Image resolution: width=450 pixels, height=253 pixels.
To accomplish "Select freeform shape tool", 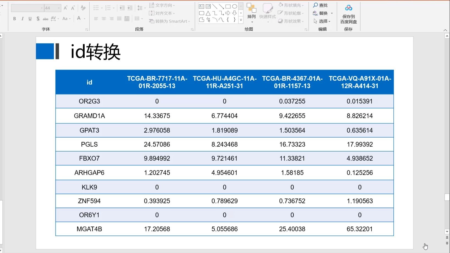I will click(x=201, y=20).
